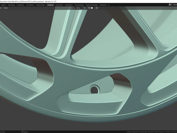Image resolution: width=177 pixels, height=133 pixels.
Task: Click the scene selector icon
Action: point(170,5)
